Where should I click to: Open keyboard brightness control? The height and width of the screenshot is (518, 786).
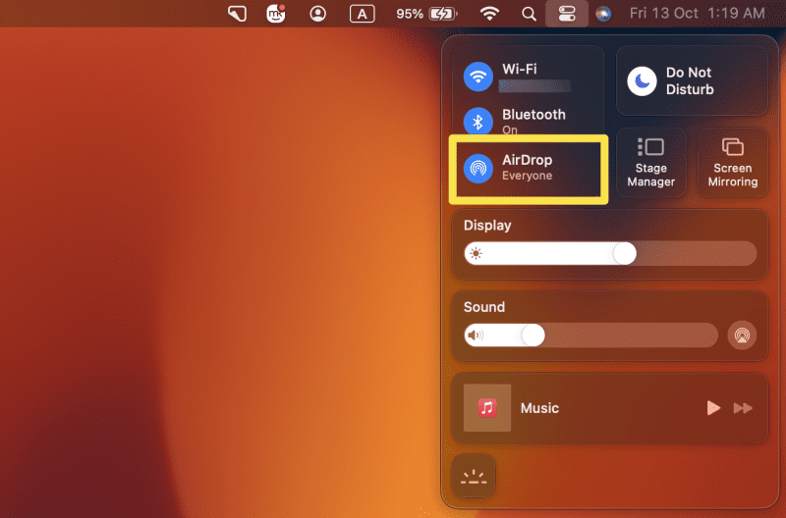pos(474,476)
